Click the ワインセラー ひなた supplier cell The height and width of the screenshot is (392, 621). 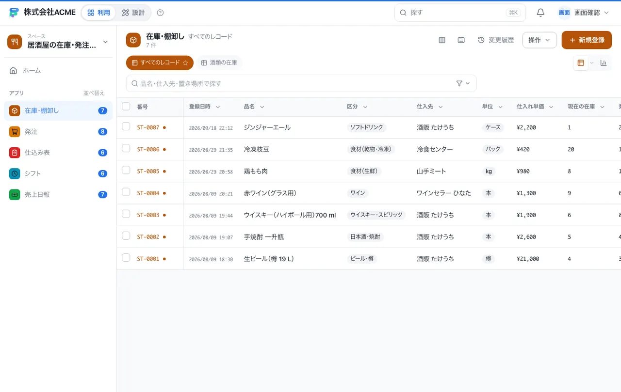pos(444,193)
